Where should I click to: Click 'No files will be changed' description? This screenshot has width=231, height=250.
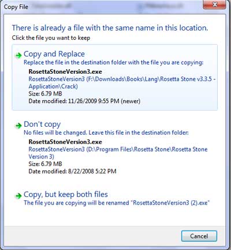point(106,132)
